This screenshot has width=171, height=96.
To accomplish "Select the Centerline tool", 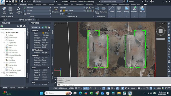I will pos(104,10).
